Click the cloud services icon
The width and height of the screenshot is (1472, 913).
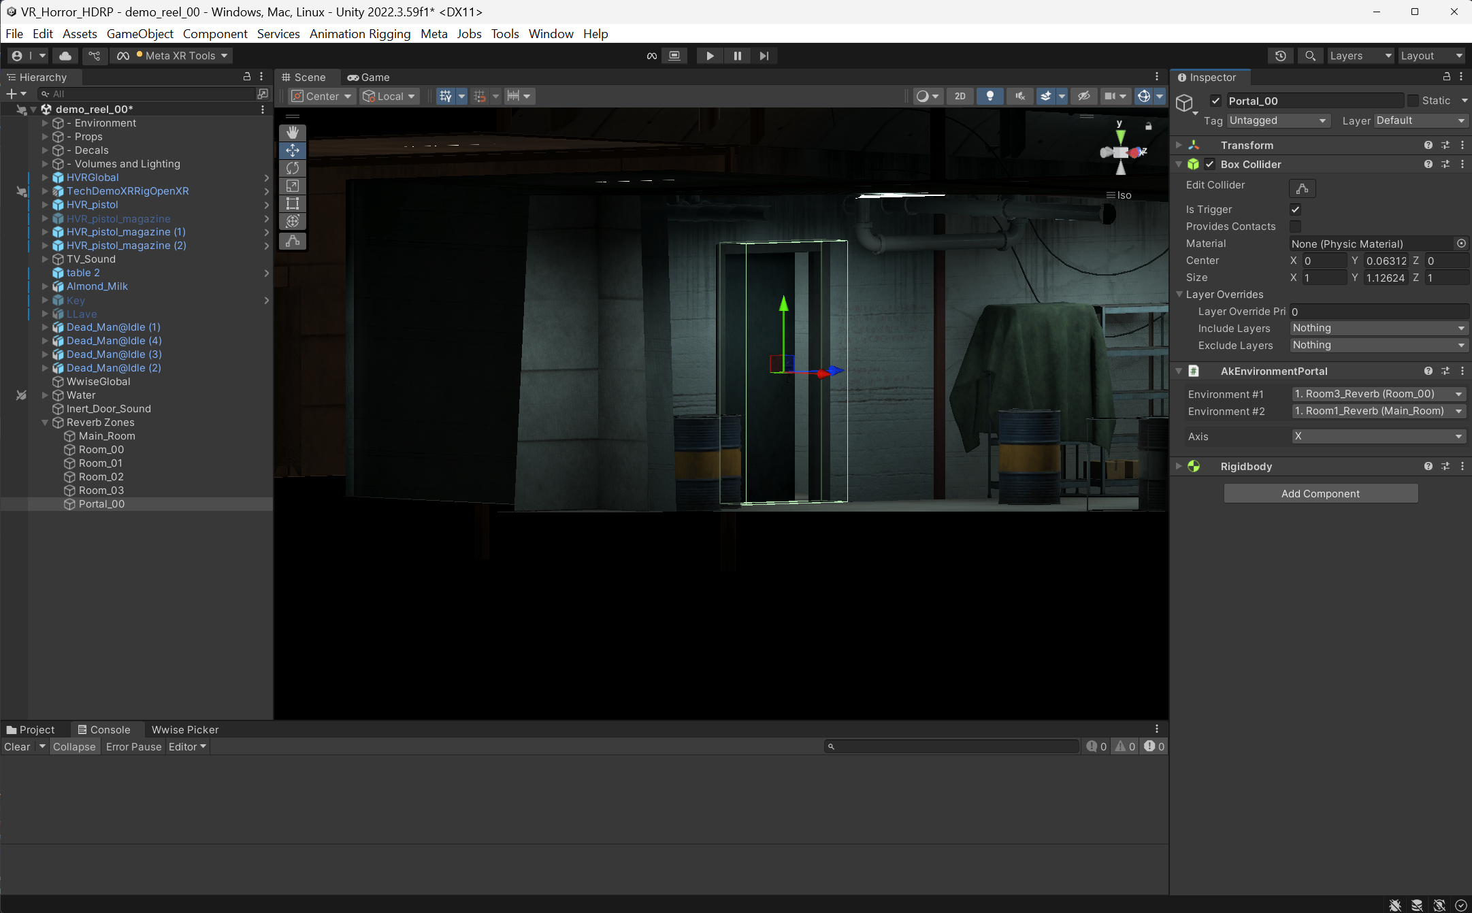65,56
